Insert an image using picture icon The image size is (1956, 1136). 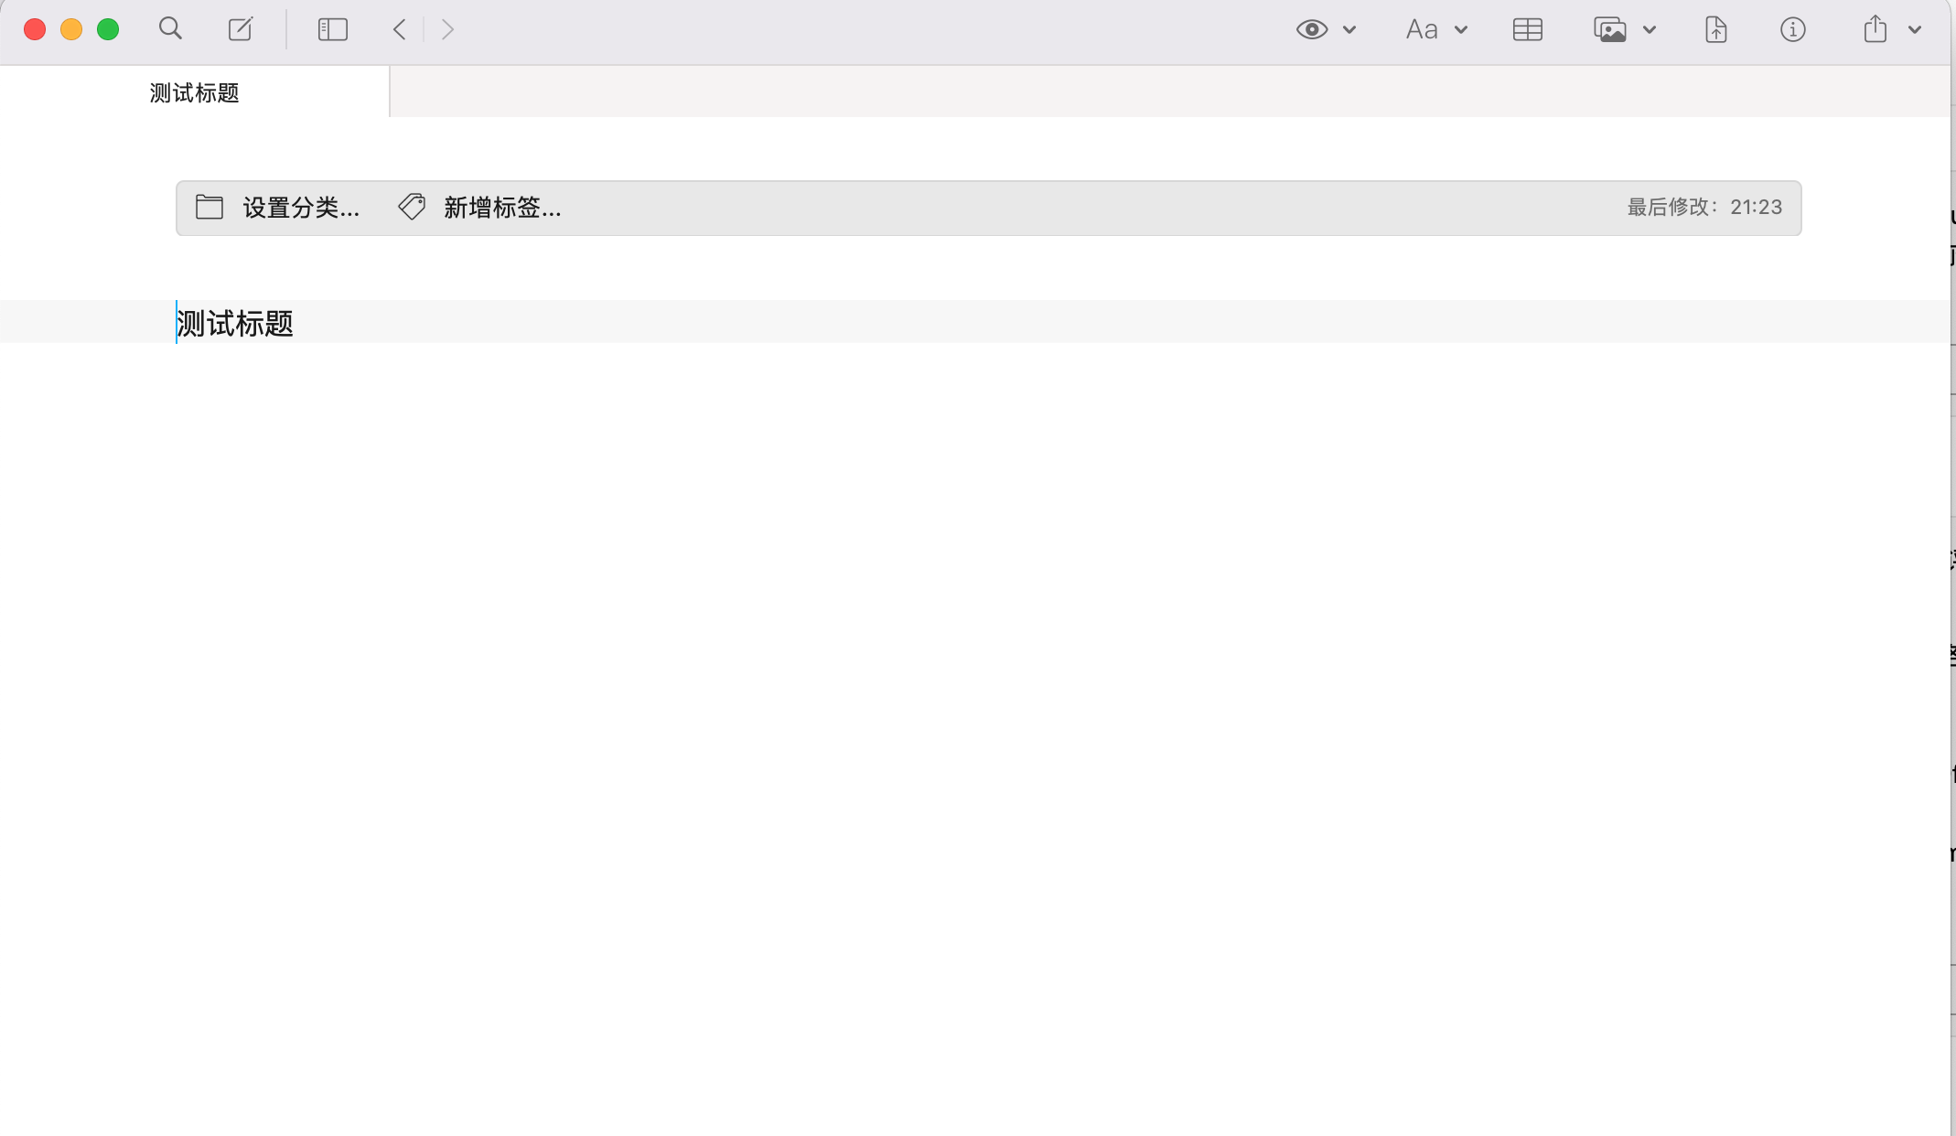[1609, 30]
